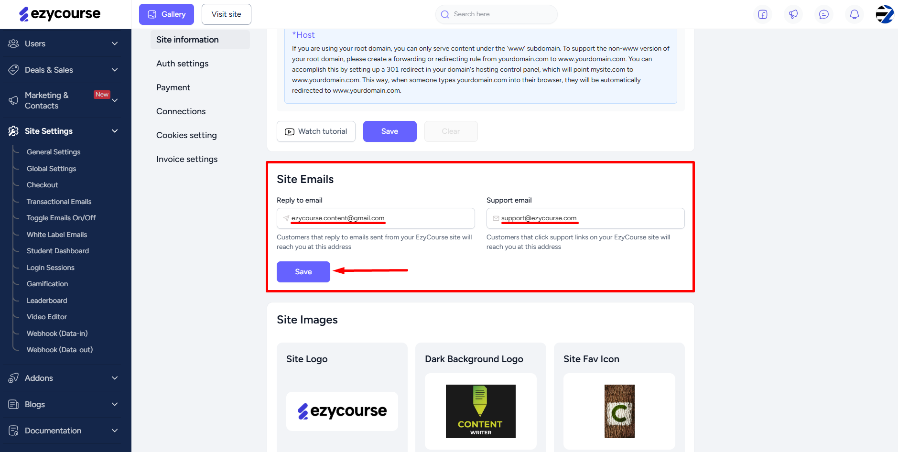Expand the Addons chevron

[x=115, y=378]
